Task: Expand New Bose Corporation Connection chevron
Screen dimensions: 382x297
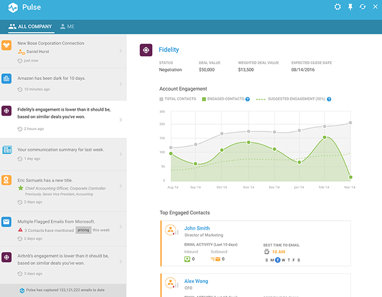Action: [x=120, y=50]
